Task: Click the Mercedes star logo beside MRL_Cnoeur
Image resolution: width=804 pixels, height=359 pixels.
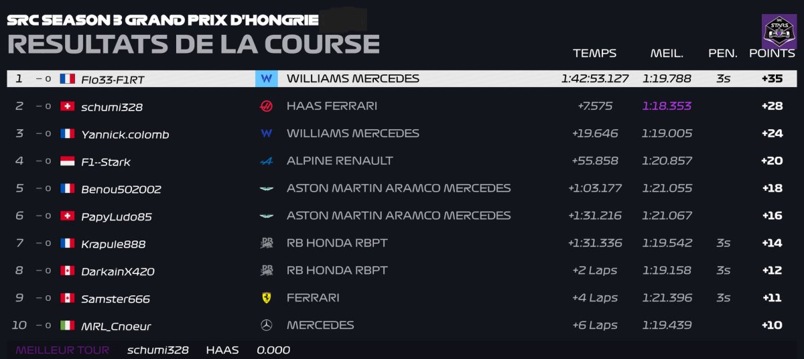Action: pos(266,326)
